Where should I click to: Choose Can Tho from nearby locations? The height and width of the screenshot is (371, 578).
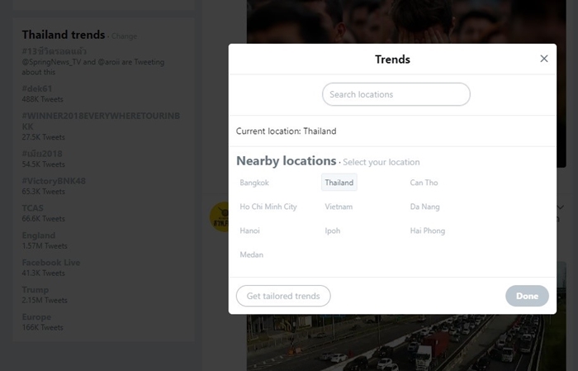pyautogui.click(x=424, y=183)
